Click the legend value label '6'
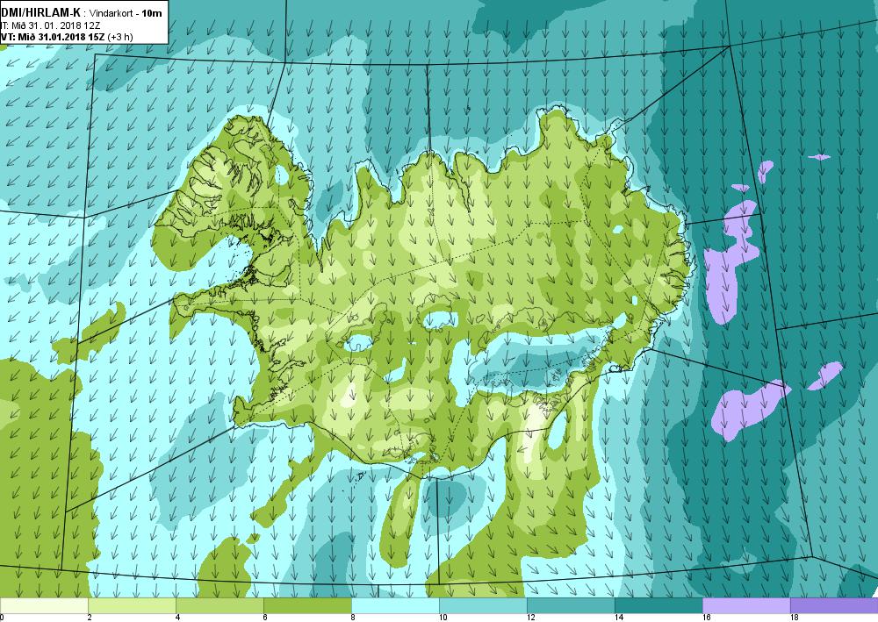Image resolution: width=878 pixels, height=622 pixels. pos(265,618)
